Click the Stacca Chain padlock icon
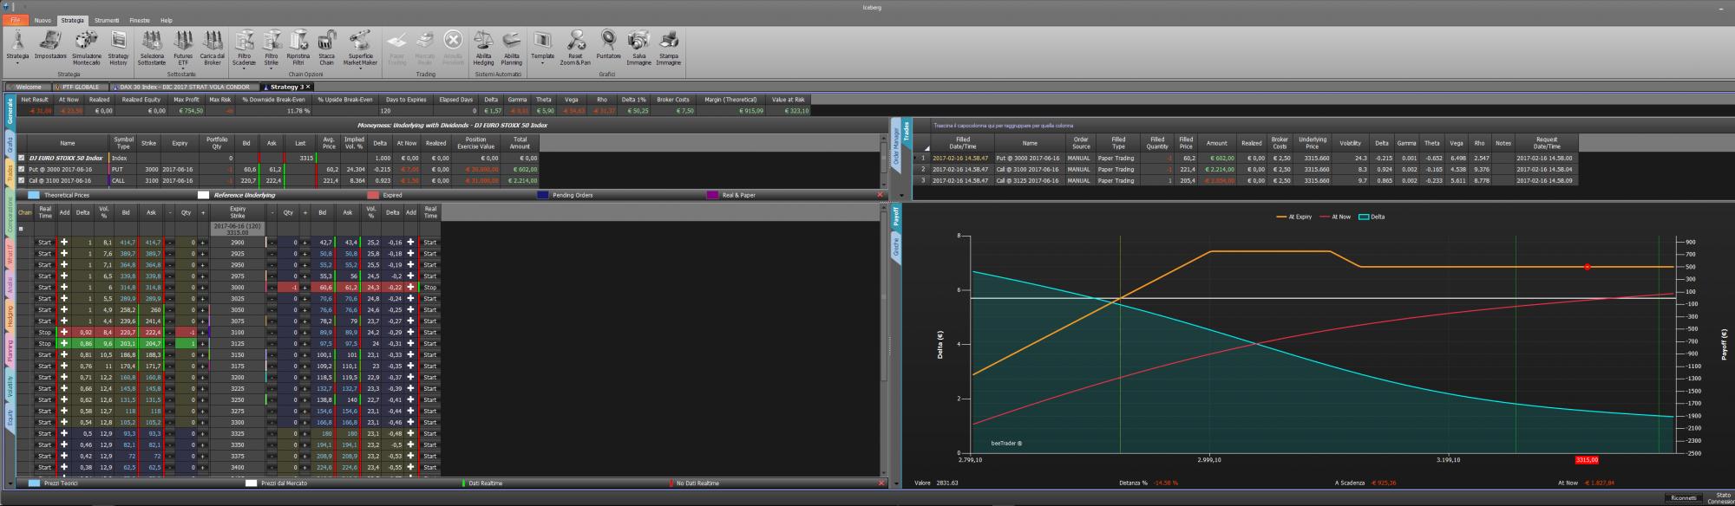The width and height of the screenshot is (1735, 506). (327, 41)
